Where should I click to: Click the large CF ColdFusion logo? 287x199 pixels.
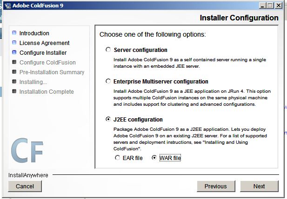(x=27, y=149)
